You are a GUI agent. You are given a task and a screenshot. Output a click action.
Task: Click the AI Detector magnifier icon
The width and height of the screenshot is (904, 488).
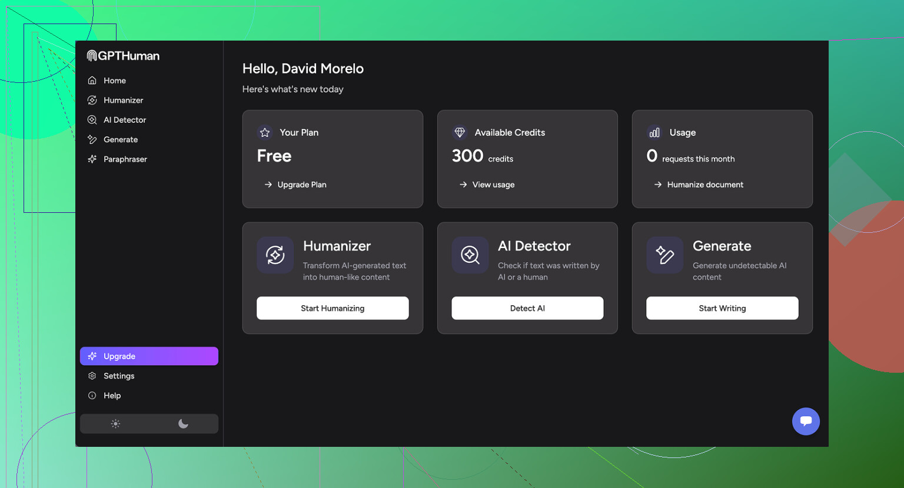tap(470, 255)
